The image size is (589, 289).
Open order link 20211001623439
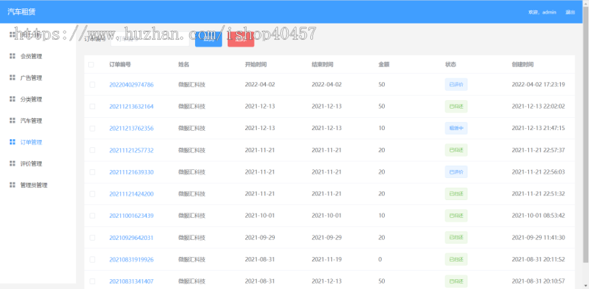pos(132,216)
